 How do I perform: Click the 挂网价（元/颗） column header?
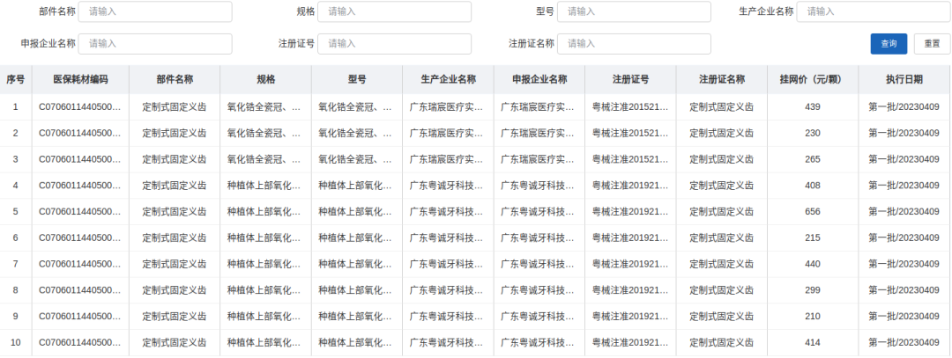[812, 79]
